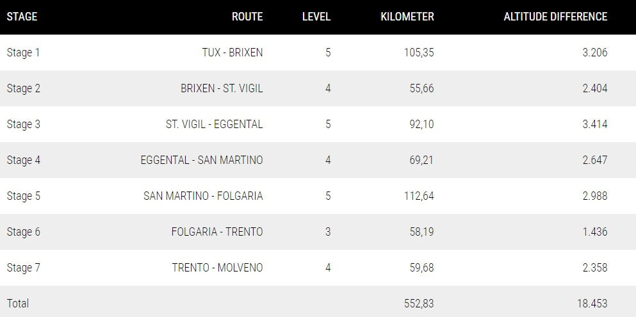The width and height of the screenshot is (636, 317).
Task: Select the SAN MARTINO - FOLGARIA route
Action: click(x=203, y=196)
